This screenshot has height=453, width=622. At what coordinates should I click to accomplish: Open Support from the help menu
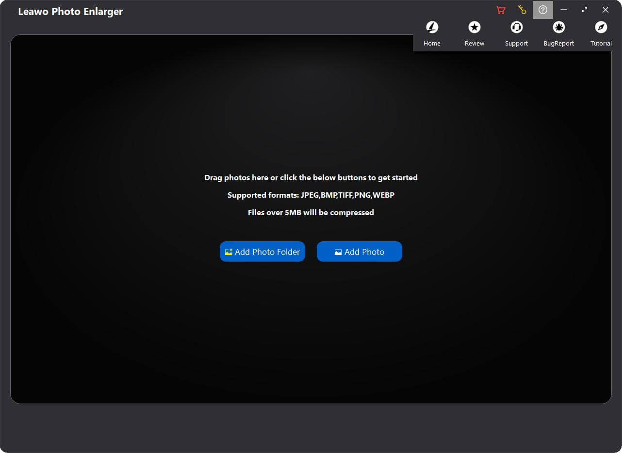(516, 34)
